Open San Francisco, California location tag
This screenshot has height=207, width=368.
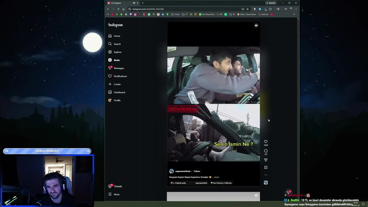pyautogui.click(x=221, y=183)
